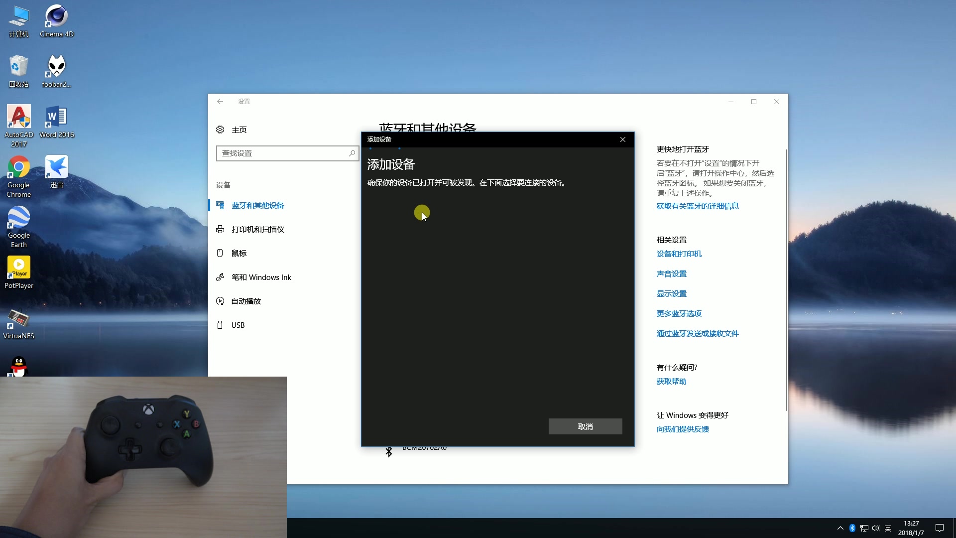The width and height of the screenshot is (956, 538).
Task: Open 打印机和扫描仪 settings
Action: pos(257,229)
